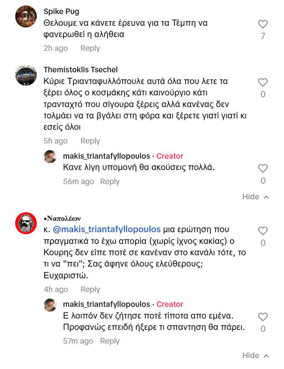Reply to the creator's 57m ago comment
Screen dimensions: 284x369
click(x=110, y=341)
